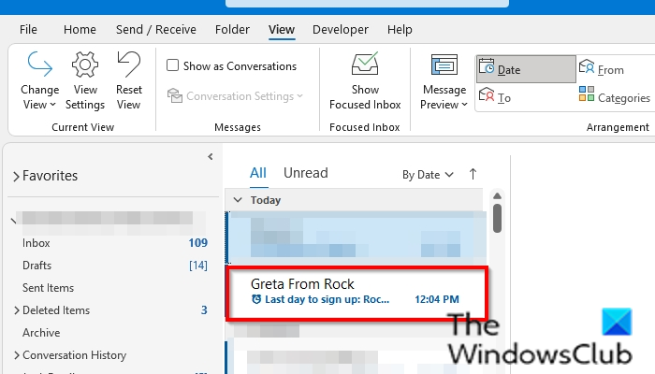Screen dimensions: 655x374
Task: Collapse the folder pane
Action: [x=211, y=156]
